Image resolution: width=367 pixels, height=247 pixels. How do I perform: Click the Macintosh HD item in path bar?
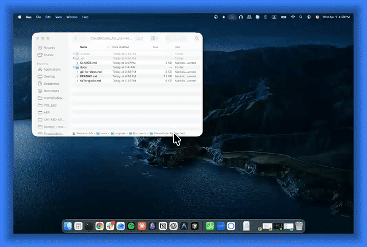click(x=83, y=134)
